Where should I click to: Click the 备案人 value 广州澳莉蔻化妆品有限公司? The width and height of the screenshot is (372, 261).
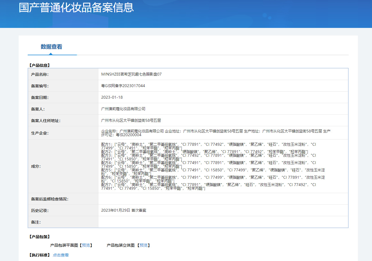123,109
